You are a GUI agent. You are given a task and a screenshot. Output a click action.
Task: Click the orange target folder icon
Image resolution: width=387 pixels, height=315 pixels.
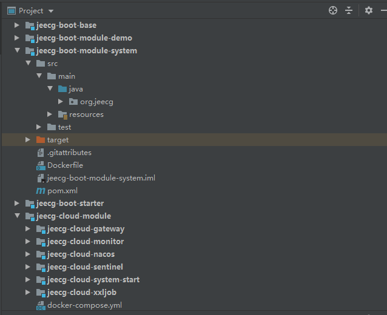[41, 140]
